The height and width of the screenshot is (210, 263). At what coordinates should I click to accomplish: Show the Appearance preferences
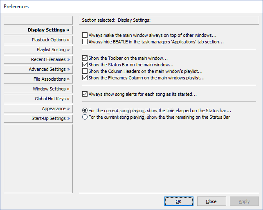[38, 108]
